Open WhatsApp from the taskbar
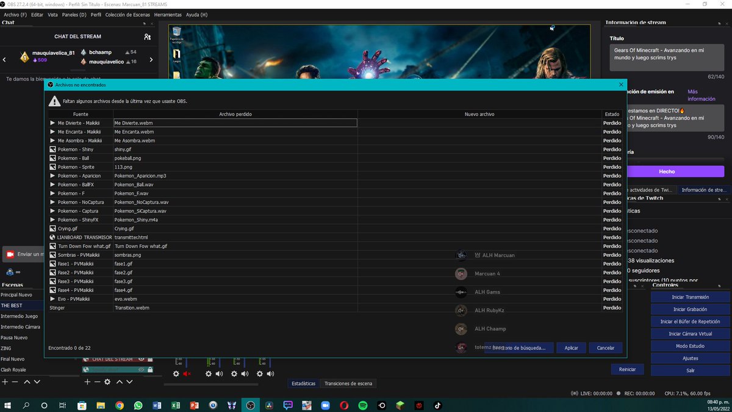 point(138,405)
